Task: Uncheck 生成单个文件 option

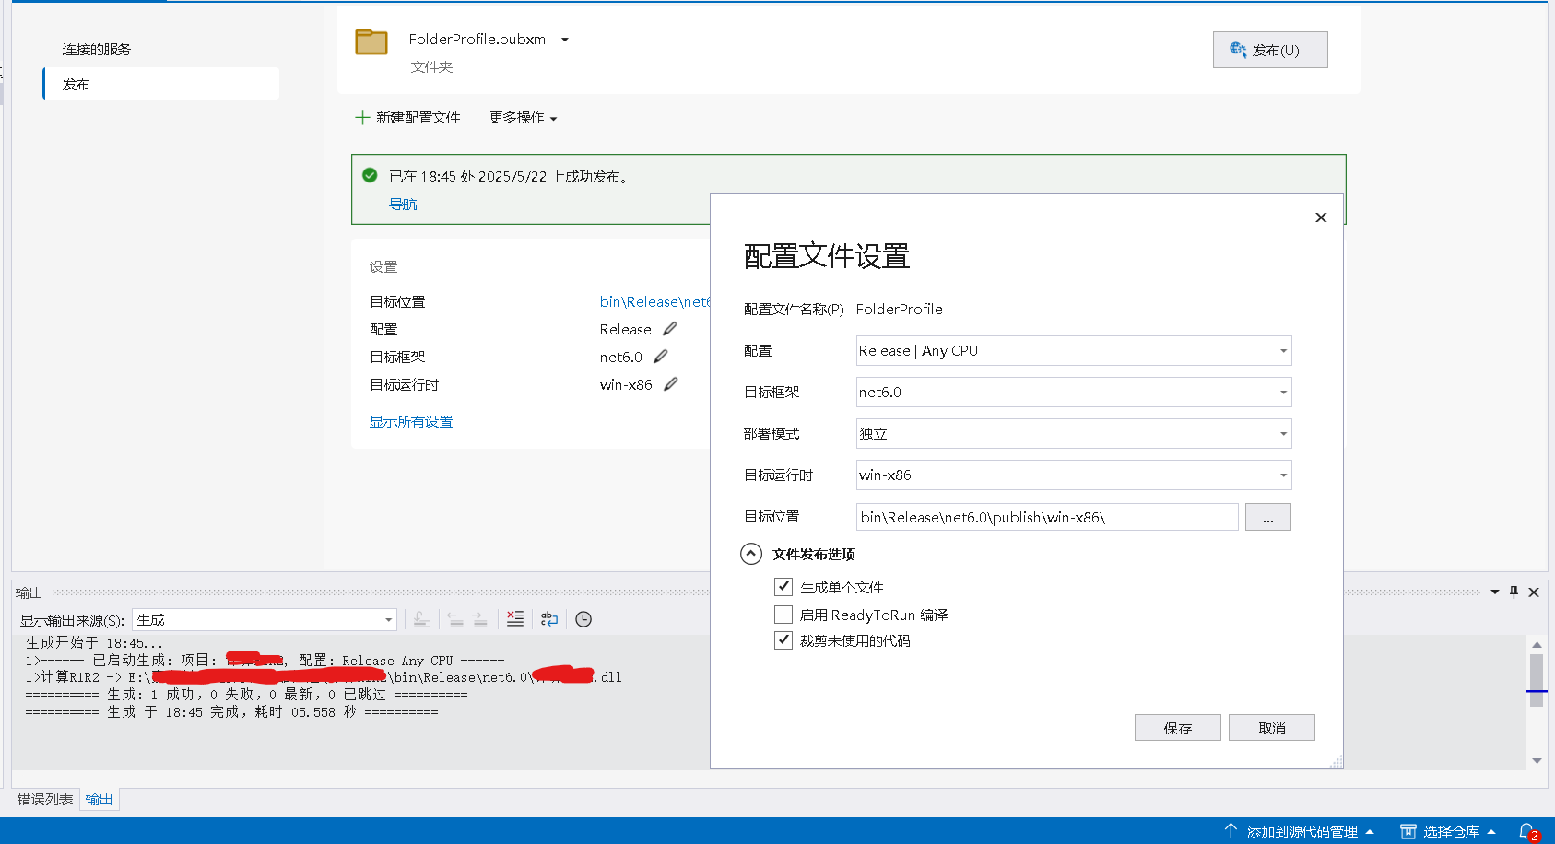Action: [783, 586]
